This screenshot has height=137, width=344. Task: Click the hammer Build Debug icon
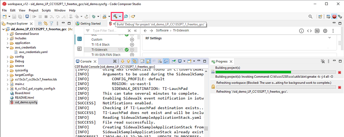(x=115, y=16)
